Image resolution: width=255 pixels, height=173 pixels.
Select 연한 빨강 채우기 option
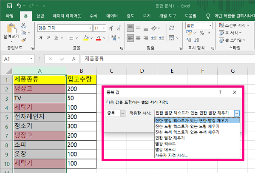[x=197, y=138]
